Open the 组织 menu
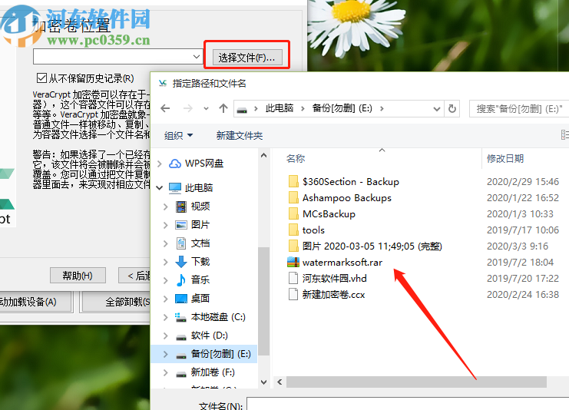The image size is (569, 410). 178,136
